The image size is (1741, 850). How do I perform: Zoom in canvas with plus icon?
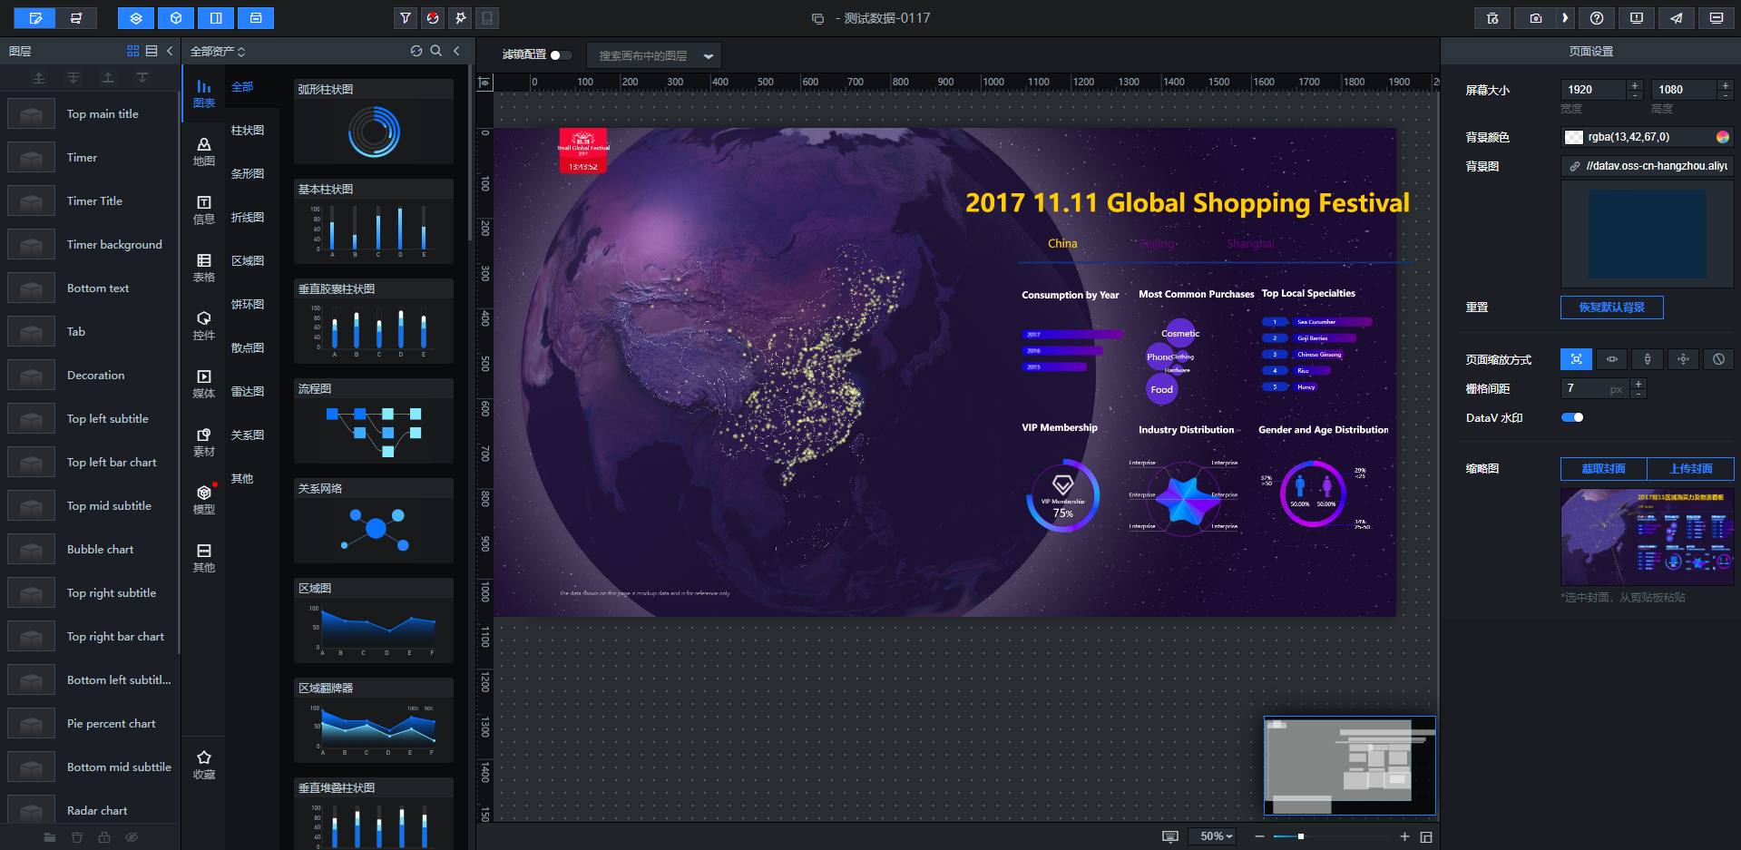pos(1404,836)
